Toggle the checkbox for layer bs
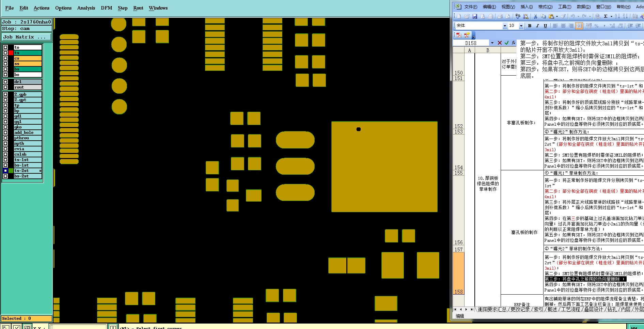This screenshot has width=644, height=329. point(5,69)
